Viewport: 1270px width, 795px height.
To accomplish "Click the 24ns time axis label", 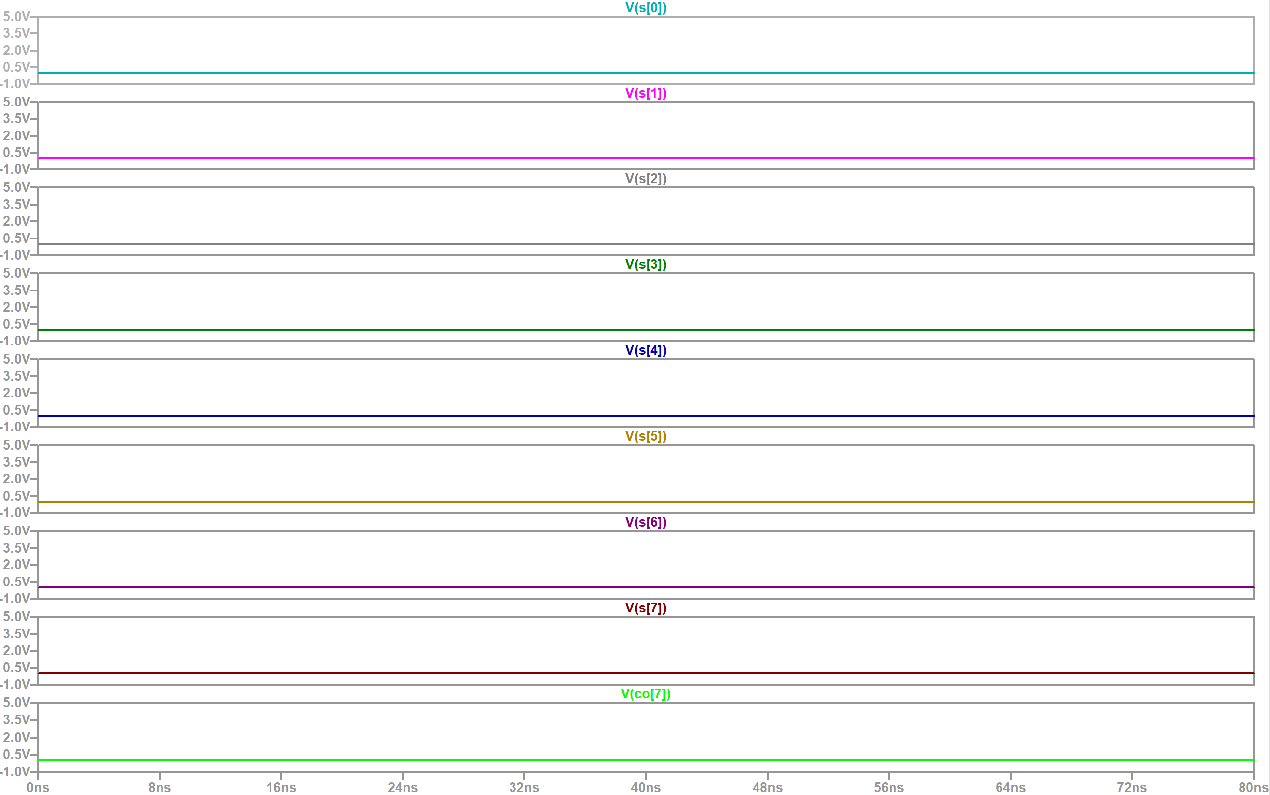I will point(403,787).
